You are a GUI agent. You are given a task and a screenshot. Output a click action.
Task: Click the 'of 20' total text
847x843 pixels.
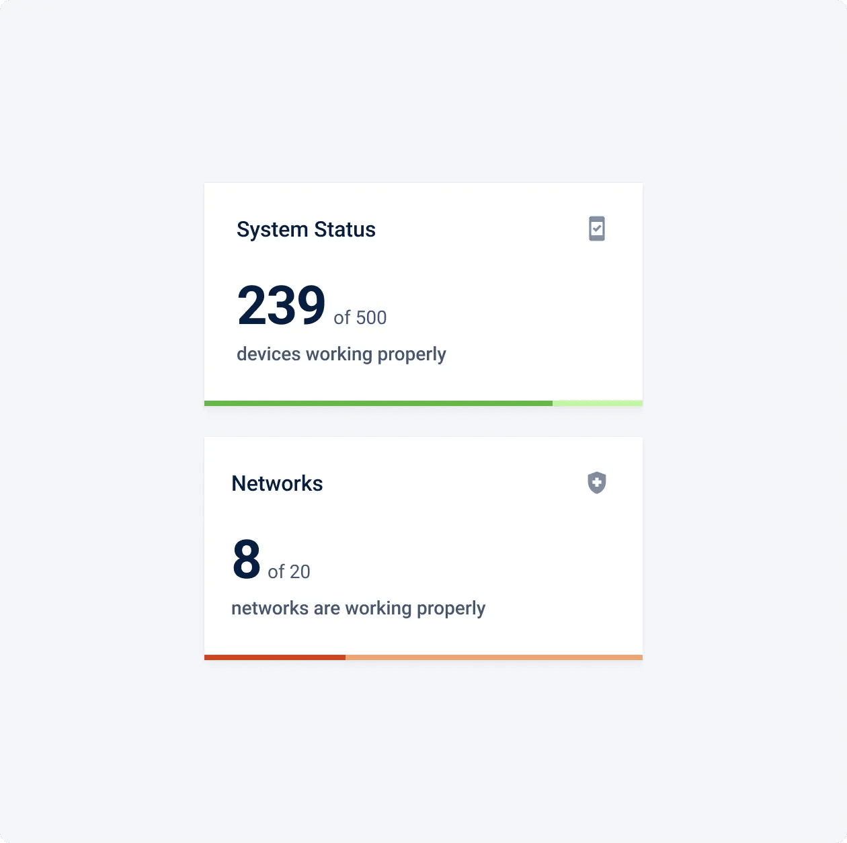[x=289, y=572]
